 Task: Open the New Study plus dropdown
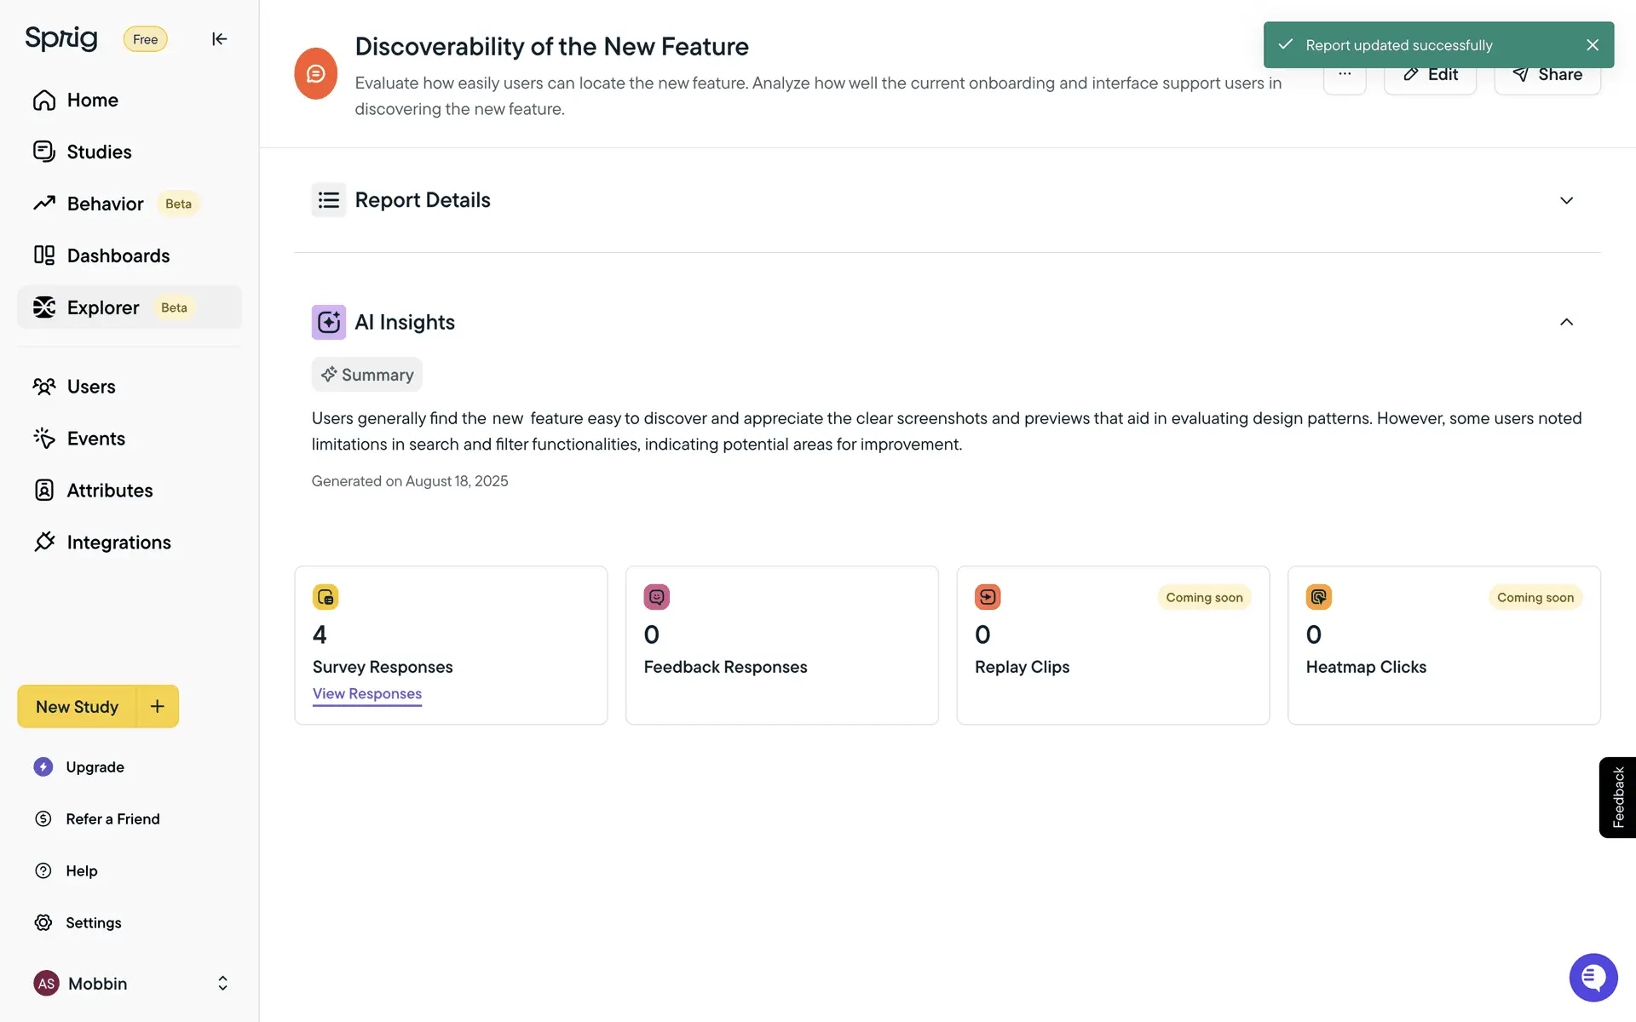158,706
